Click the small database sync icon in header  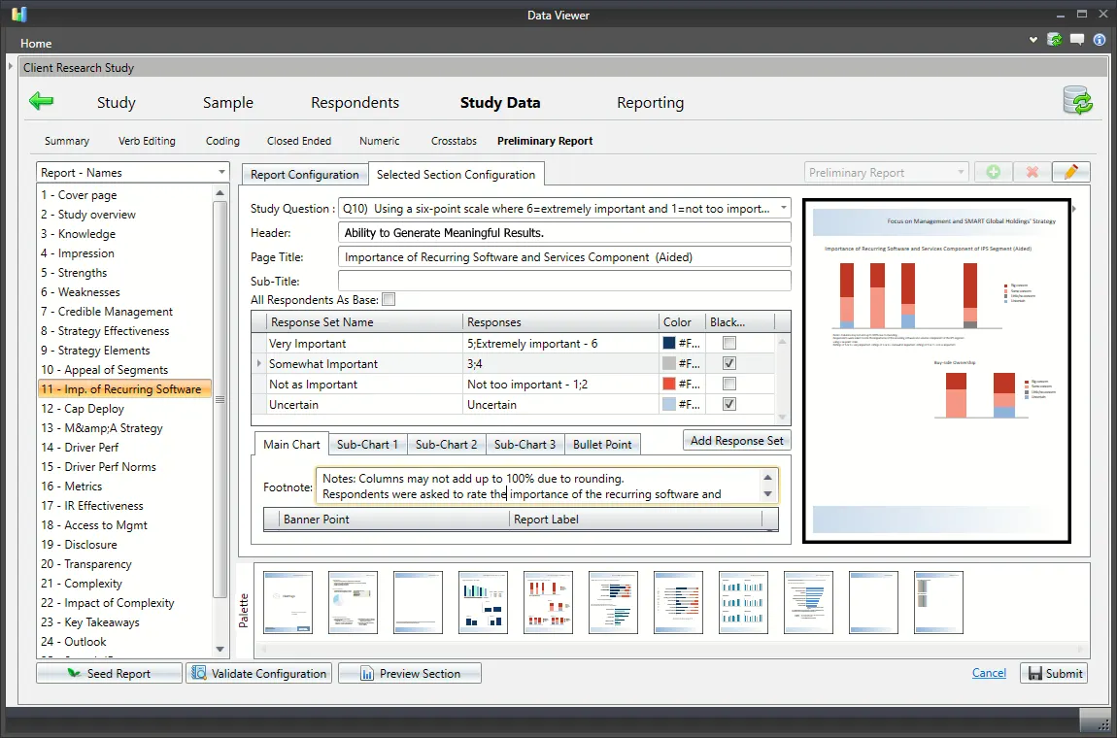click(x=1054, y=40)
